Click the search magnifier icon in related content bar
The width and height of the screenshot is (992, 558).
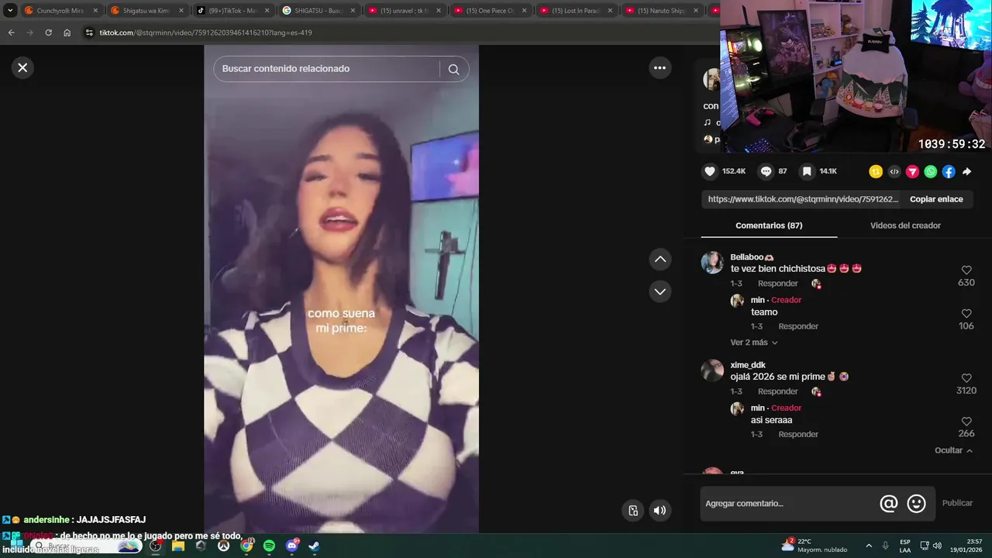click(x=453, y=69)
